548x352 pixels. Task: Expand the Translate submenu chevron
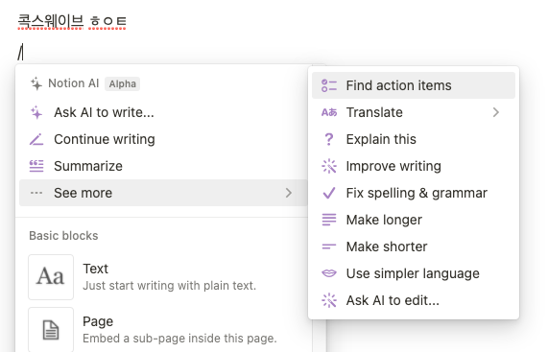[496, 112]
